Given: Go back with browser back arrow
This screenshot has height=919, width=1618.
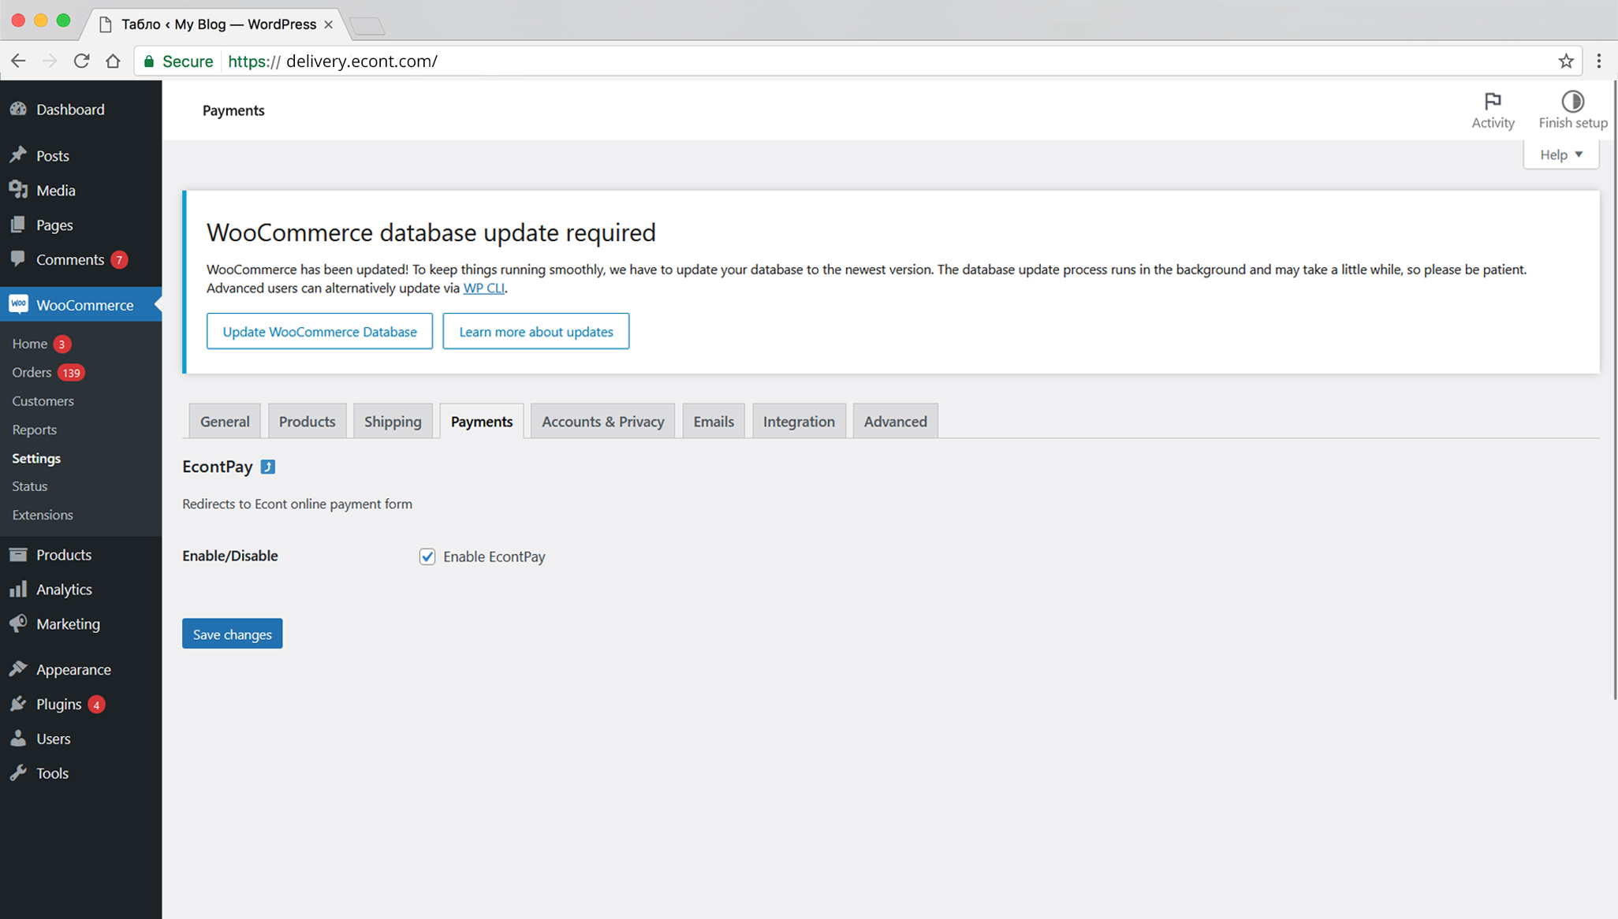Looking at the screenshot, I should (18, 61).
